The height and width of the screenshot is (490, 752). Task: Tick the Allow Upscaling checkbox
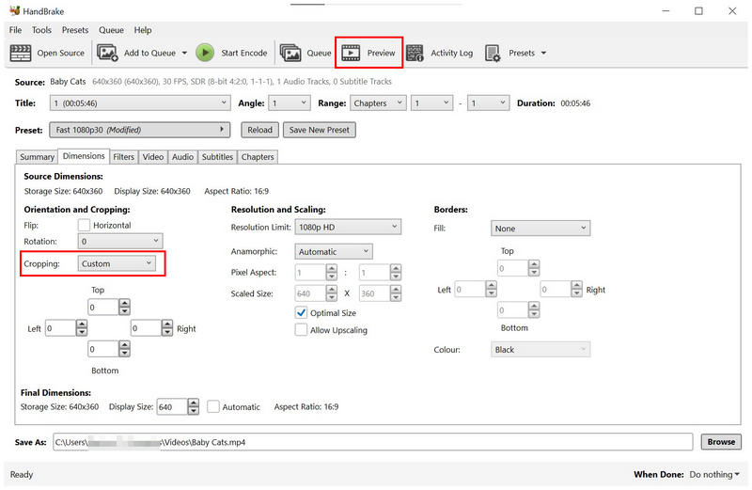click(301, 330)
